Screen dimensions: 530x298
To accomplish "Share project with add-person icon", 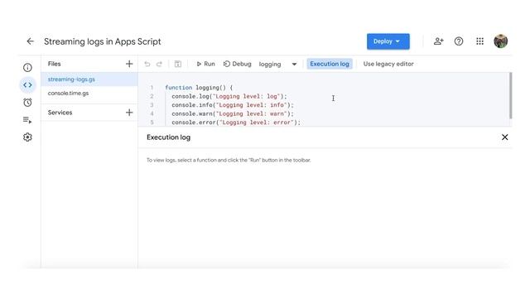I will point(438,41).
